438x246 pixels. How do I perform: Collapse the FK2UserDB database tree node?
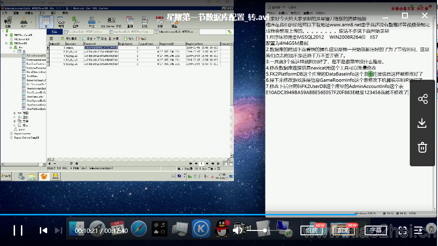6,43
